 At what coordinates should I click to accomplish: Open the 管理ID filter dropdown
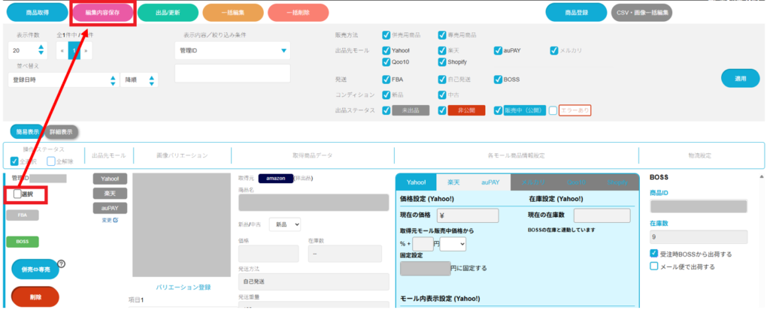pyautogui.click(x=232, y=50)
